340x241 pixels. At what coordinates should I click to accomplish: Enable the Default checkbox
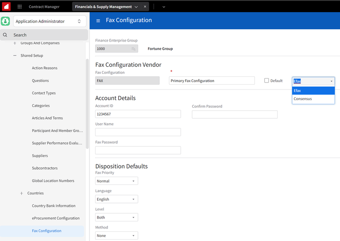pos(266,80)
